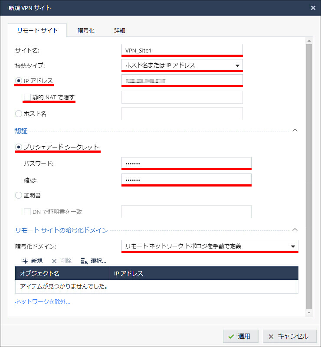Select the 証明書 radio button
This screenshot has width=321, height=347.
pos(19,195)
